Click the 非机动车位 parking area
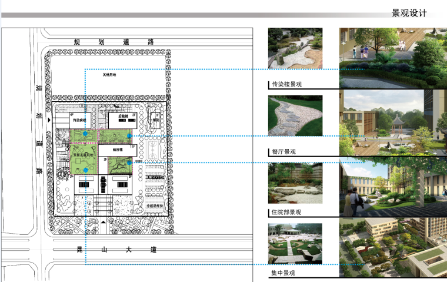Image resolution: width=447 pixels, height=282 pixels. tap(155, 205)
